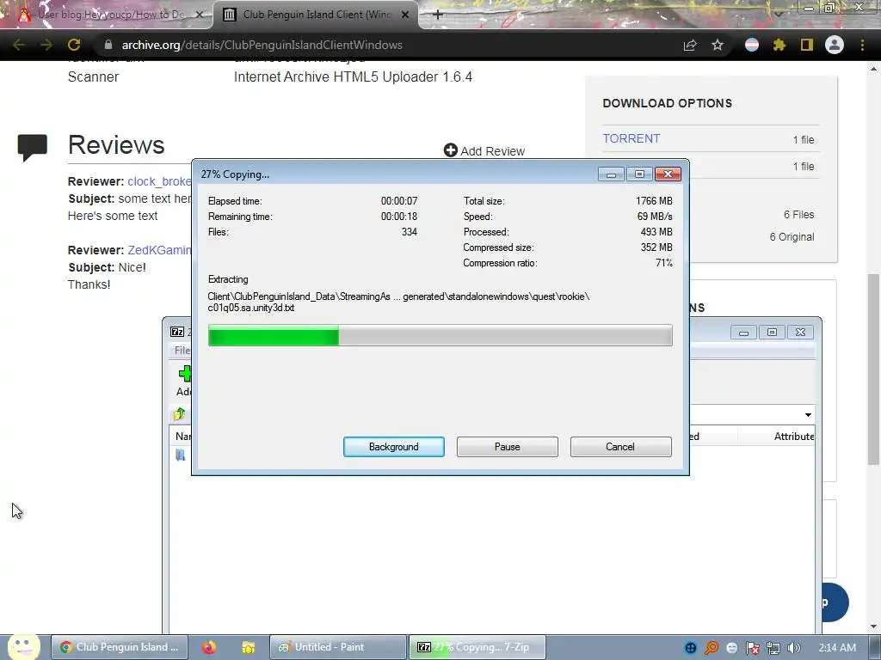Open a new browser tab
Image resolution: width=881 pixels, height=660 pixels.
click(438, 15)
